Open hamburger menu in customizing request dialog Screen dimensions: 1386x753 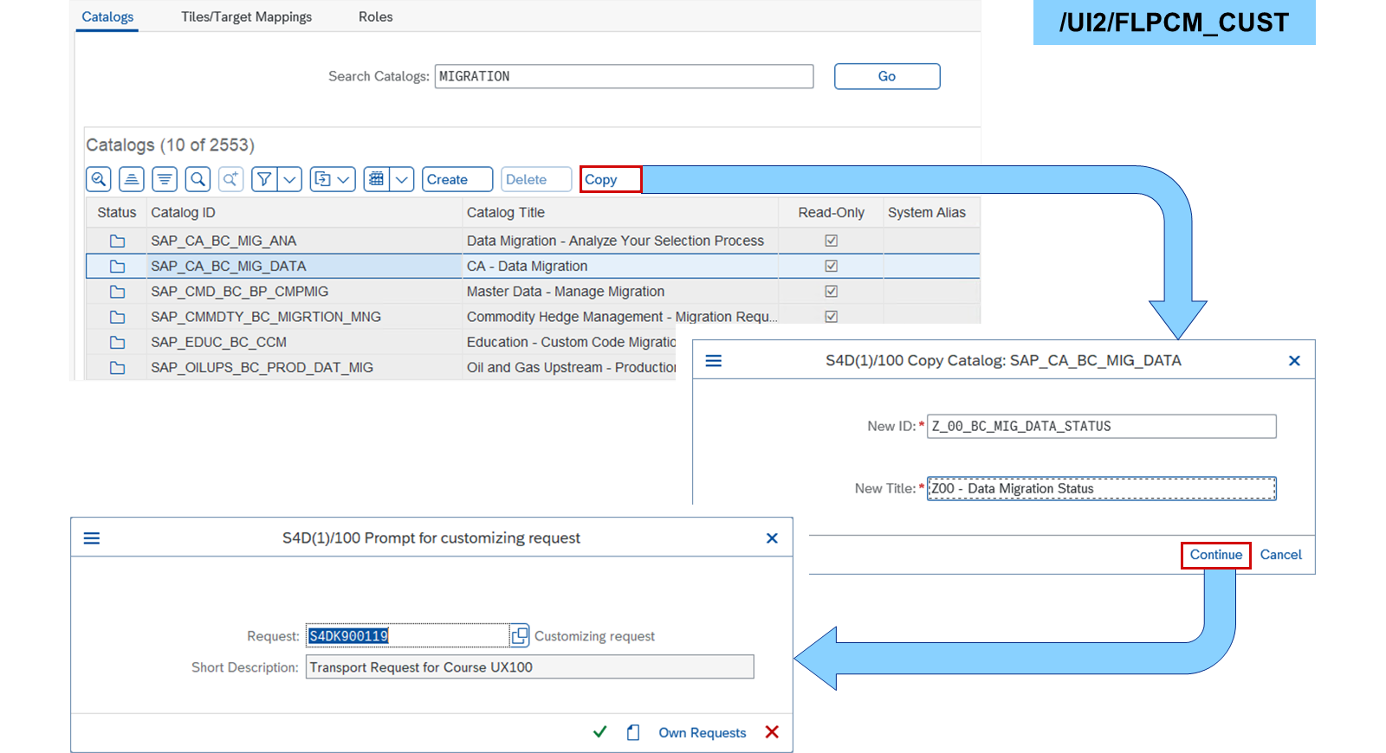[92, 538]
